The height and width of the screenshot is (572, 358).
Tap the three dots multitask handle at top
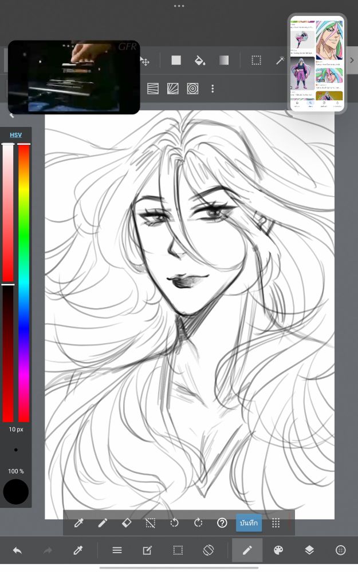[x=179, y=6]
